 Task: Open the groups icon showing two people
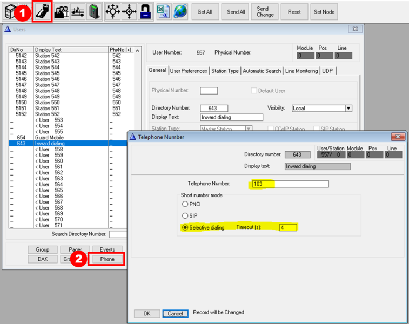pos(62,12)
